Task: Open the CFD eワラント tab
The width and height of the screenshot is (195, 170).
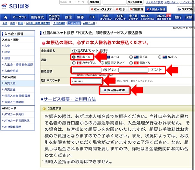Action: coord(120,17)
